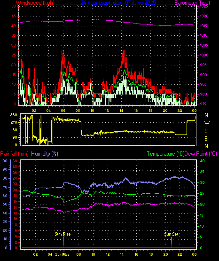Click the red "25" windspeed axis value

click(14, 55)
